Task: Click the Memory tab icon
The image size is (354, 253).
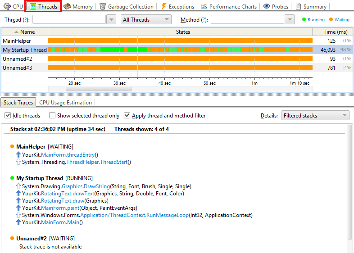Action: tap(67, 7)
